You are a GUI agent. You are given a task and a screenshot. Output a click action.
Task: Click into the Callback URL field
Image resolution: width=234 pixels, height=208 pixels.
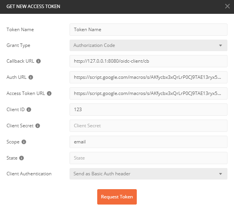(x=148, y=61)
